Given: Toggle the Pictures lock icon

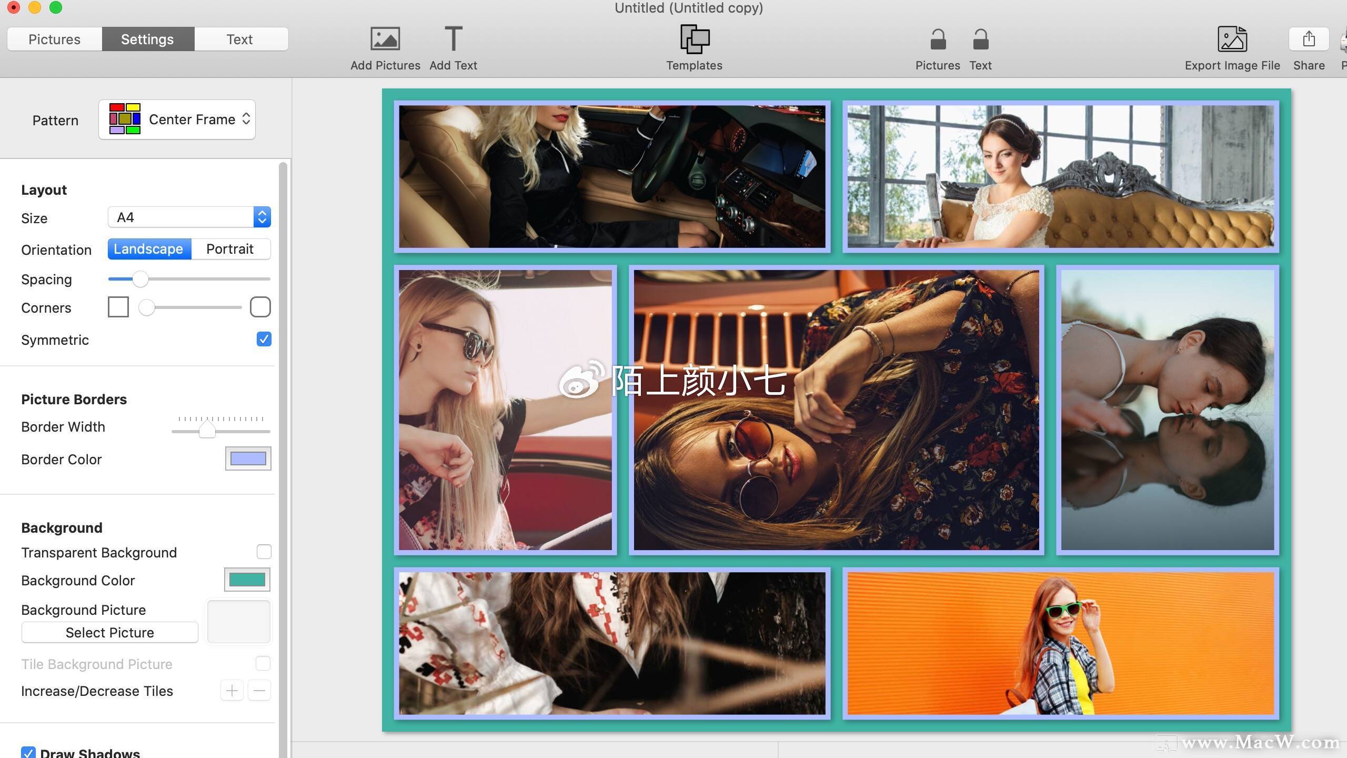Looking at the screenshot, I should coord(938,39).
